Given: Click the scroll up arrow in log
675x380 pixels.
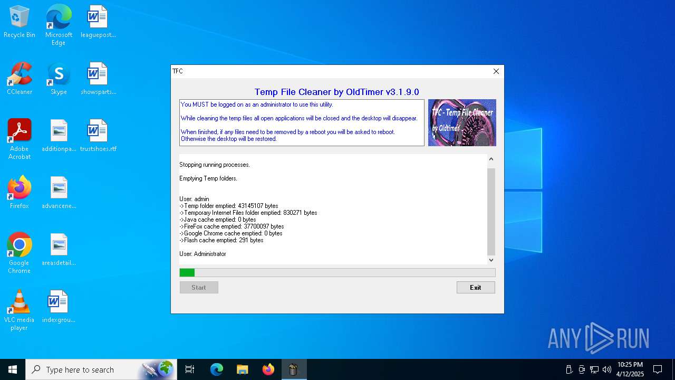Looking at the screenshot, I should point(491,159).
